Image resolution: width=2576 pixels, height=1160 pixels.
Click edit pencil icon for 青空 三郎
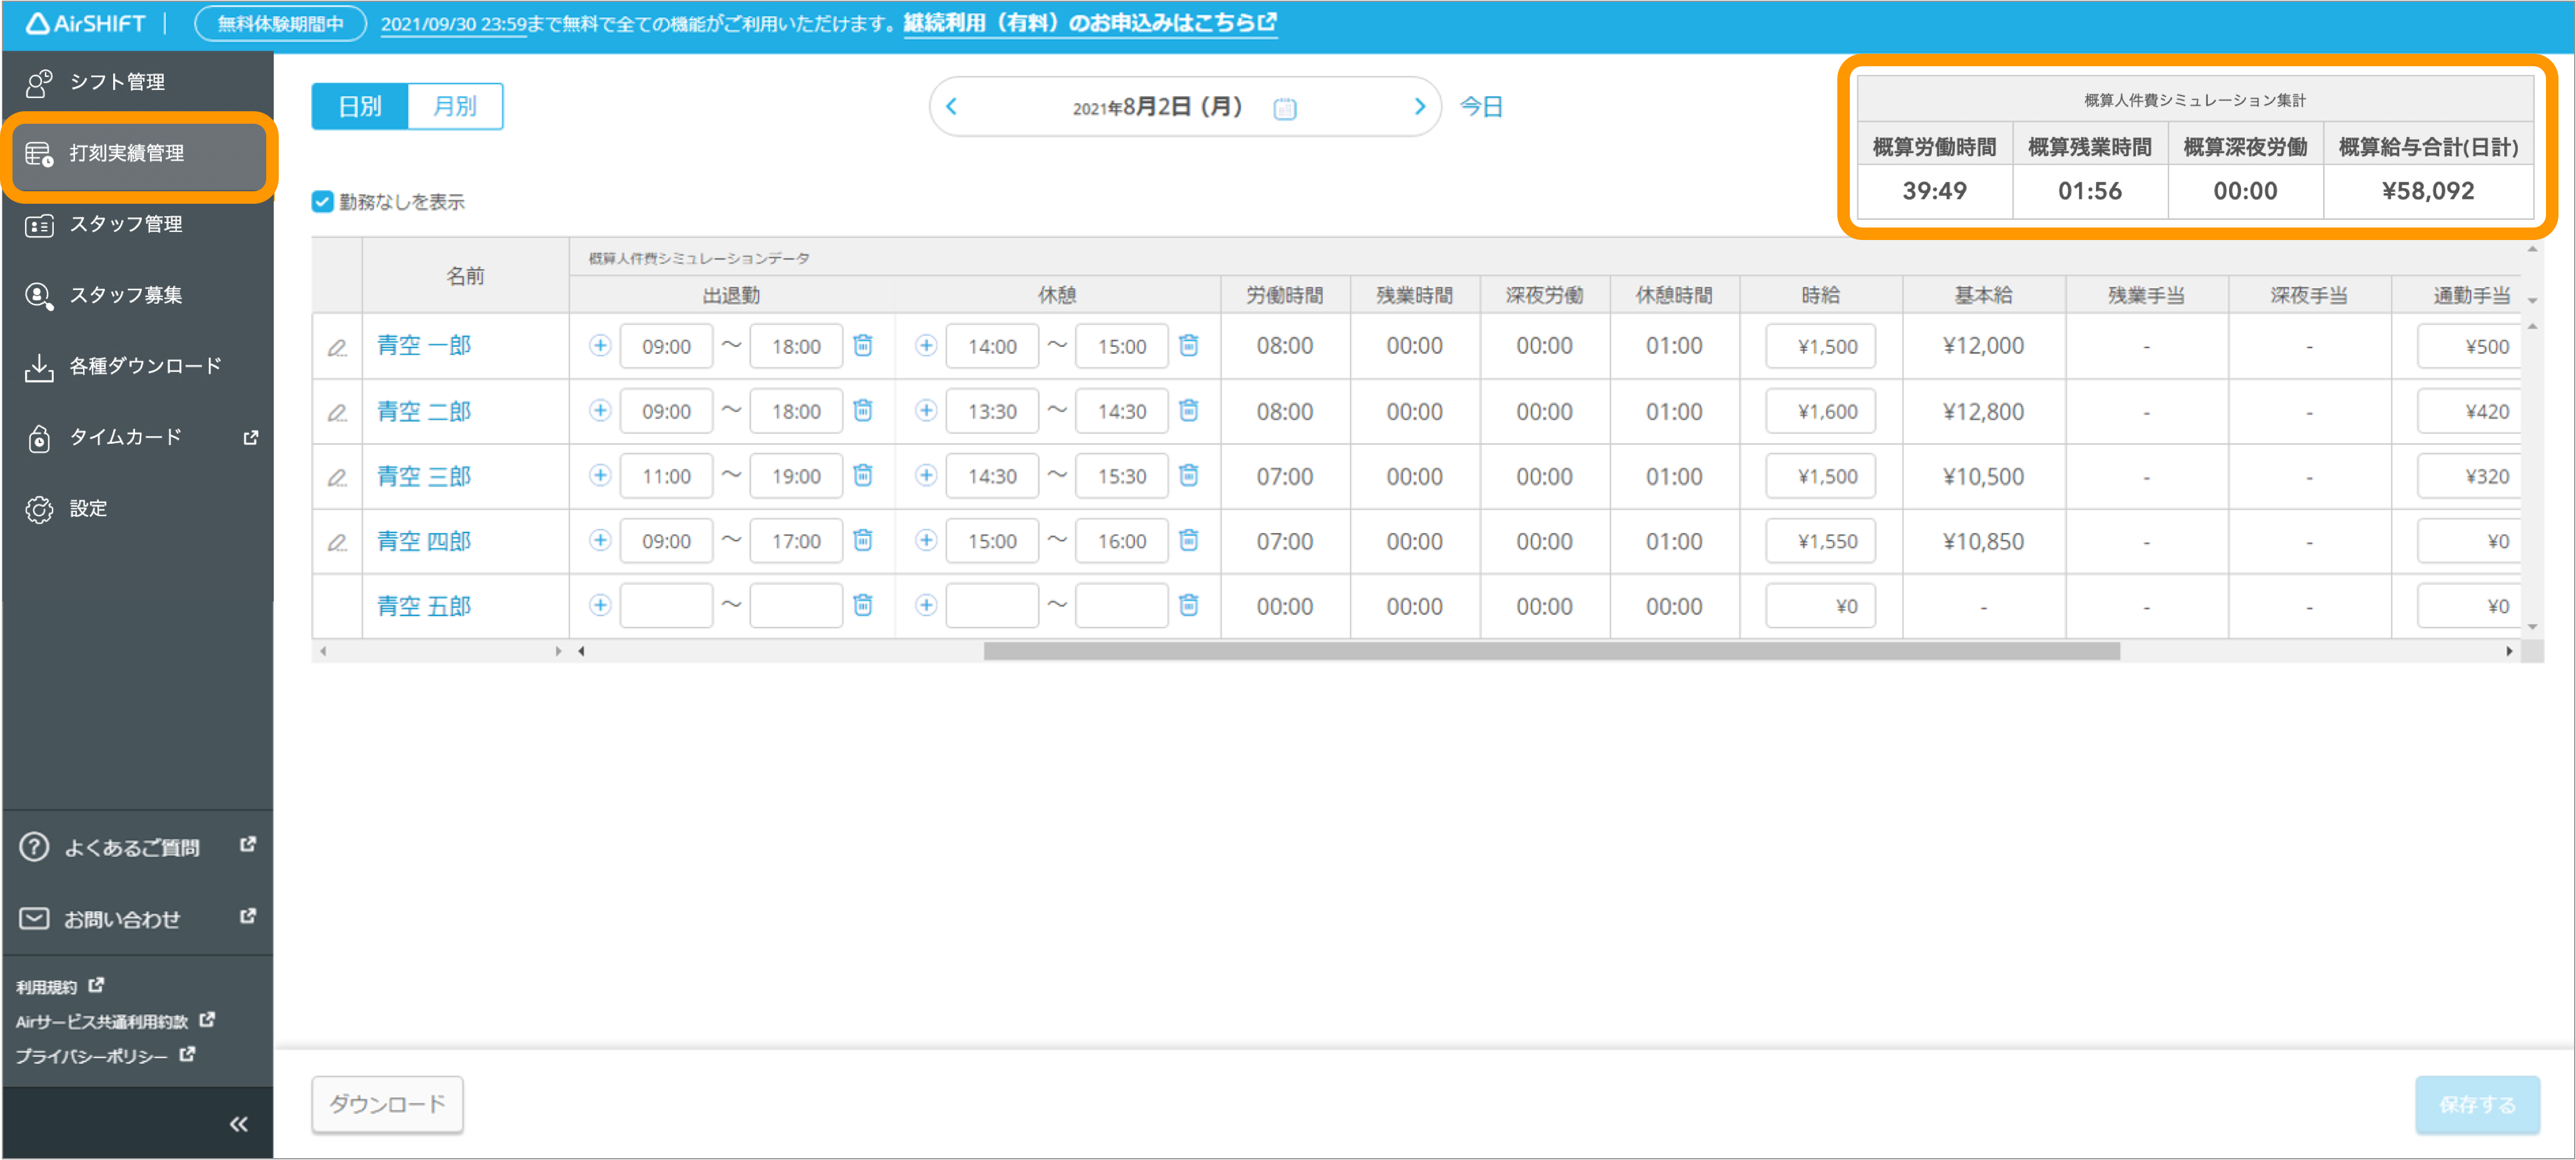click(x=337, y=477)
